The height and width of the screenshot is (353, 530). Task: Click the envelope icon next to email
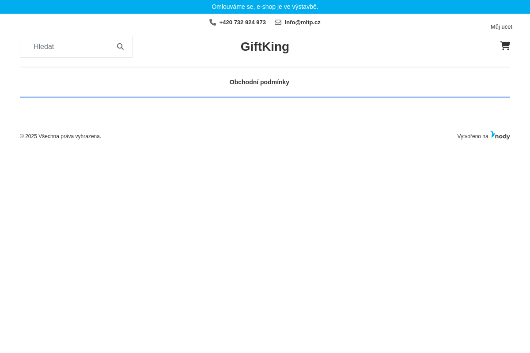pos(278,22)
